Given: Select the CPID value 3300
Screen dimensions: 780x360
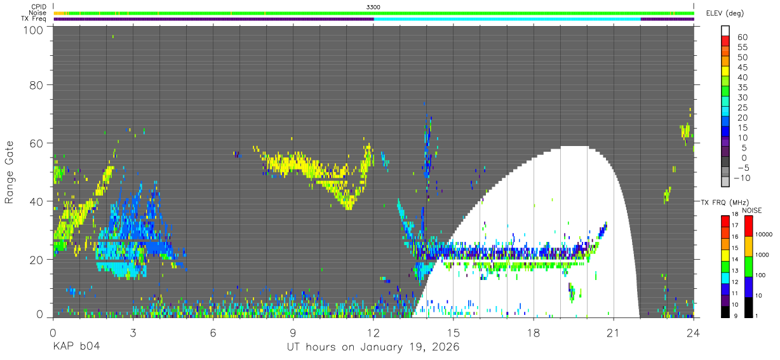Looking at the screenshot, I should tap(373, 7).
